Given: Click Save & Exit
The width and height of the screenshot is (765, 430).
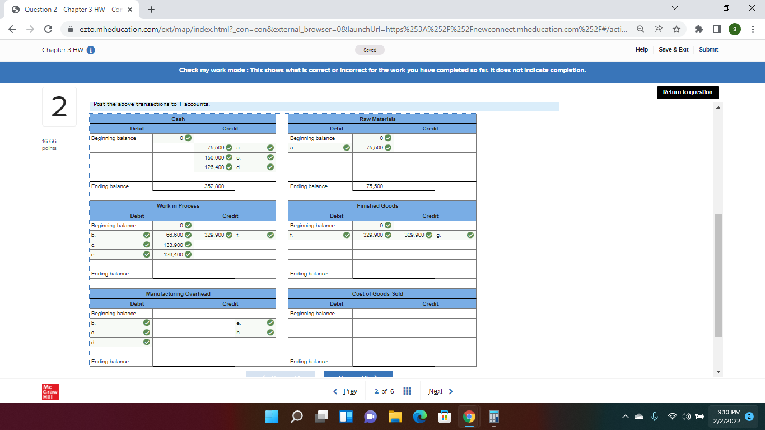Looking at the screenshot, I should tap(673, 49).
